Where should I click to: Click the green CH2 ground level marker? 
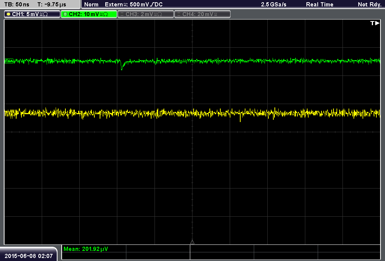pyautogui.click(x=9, y=61)
